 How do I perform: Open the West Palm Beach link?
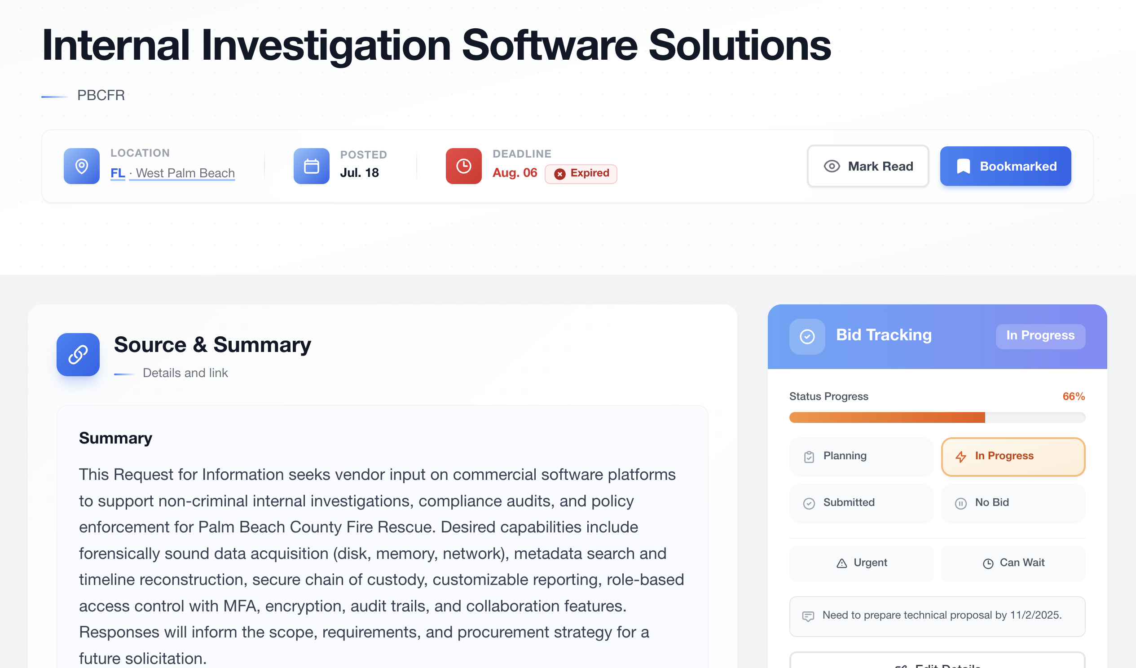coord(185,173)
